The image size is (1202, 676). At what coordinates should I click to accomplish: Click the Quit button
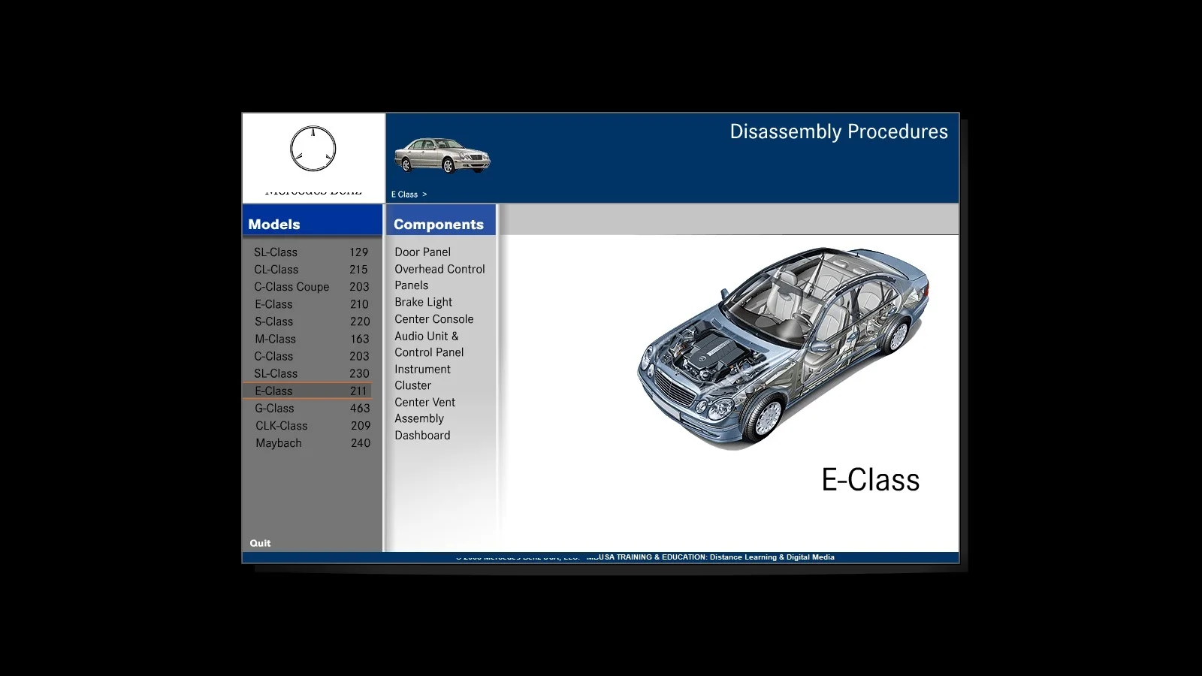260,543
